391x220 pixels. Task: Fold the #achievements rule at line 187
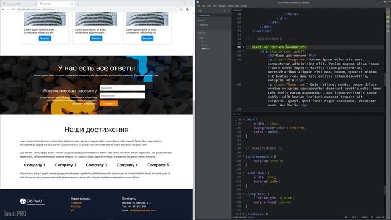tap(243, 156)
